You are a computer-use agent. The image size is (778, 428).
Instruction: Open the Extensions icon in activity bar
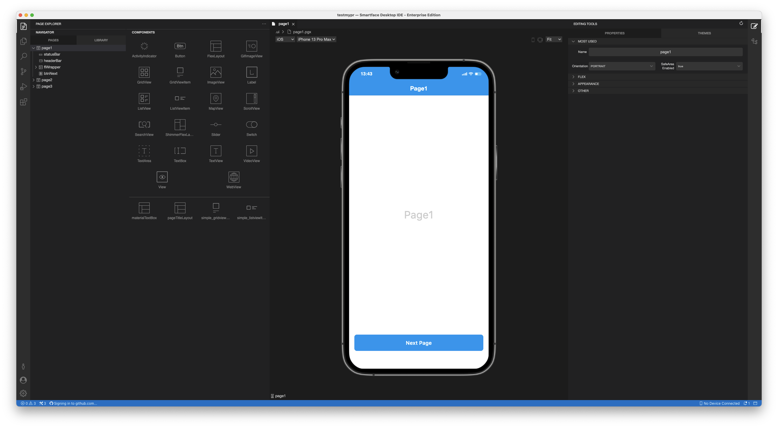pos(23,102)
